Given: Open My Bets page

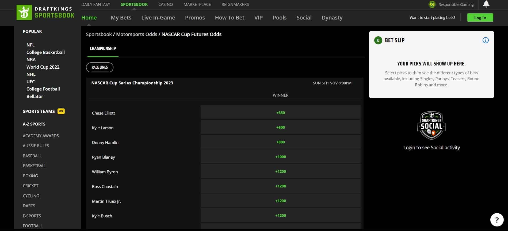Looking at the screenshot, I should (x=121, y=18).
